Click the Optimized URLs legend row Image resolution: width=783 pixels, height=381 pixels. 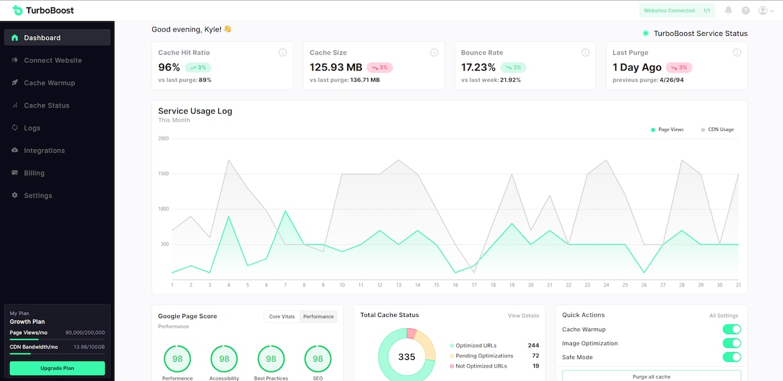[x=494, y=346]
